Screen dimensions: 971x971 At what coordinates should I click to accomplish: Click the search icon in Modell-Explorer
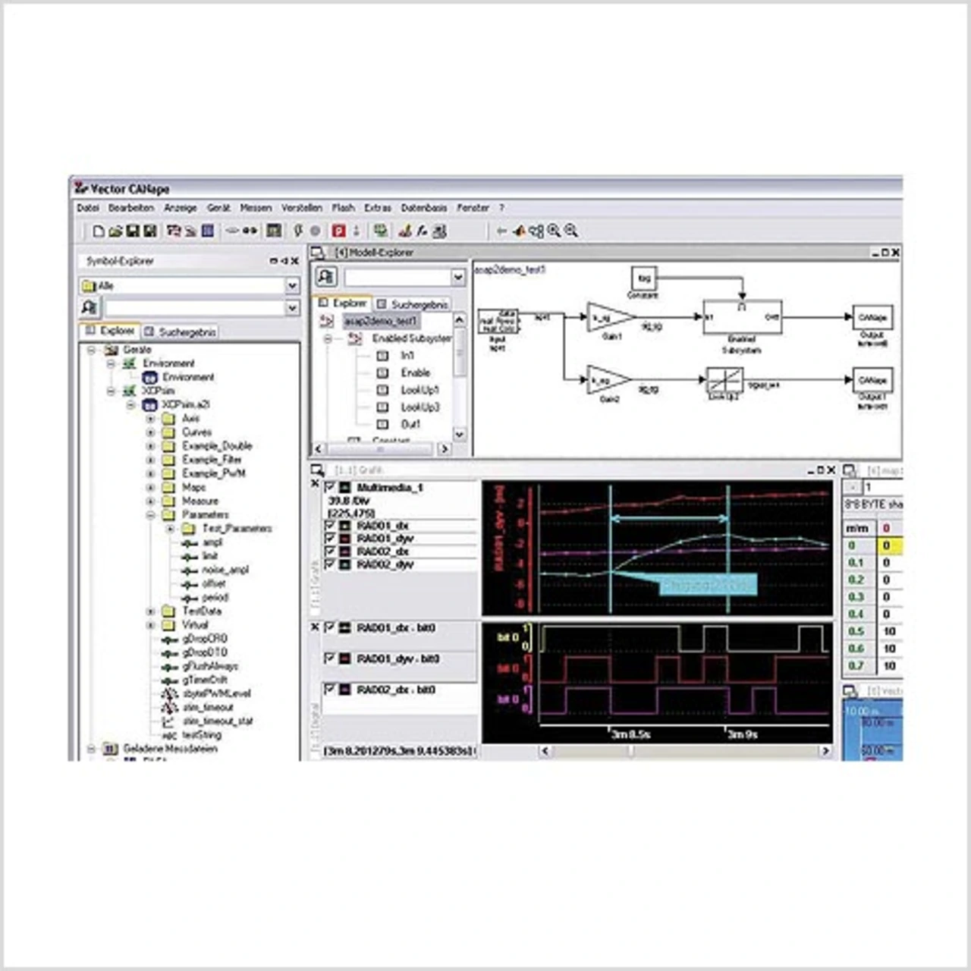click(x=326, y=277)
